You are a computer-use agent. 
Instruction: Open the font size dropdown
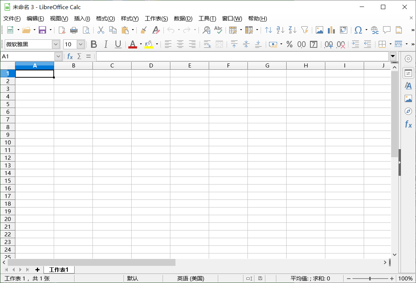[x=80, y=44]
